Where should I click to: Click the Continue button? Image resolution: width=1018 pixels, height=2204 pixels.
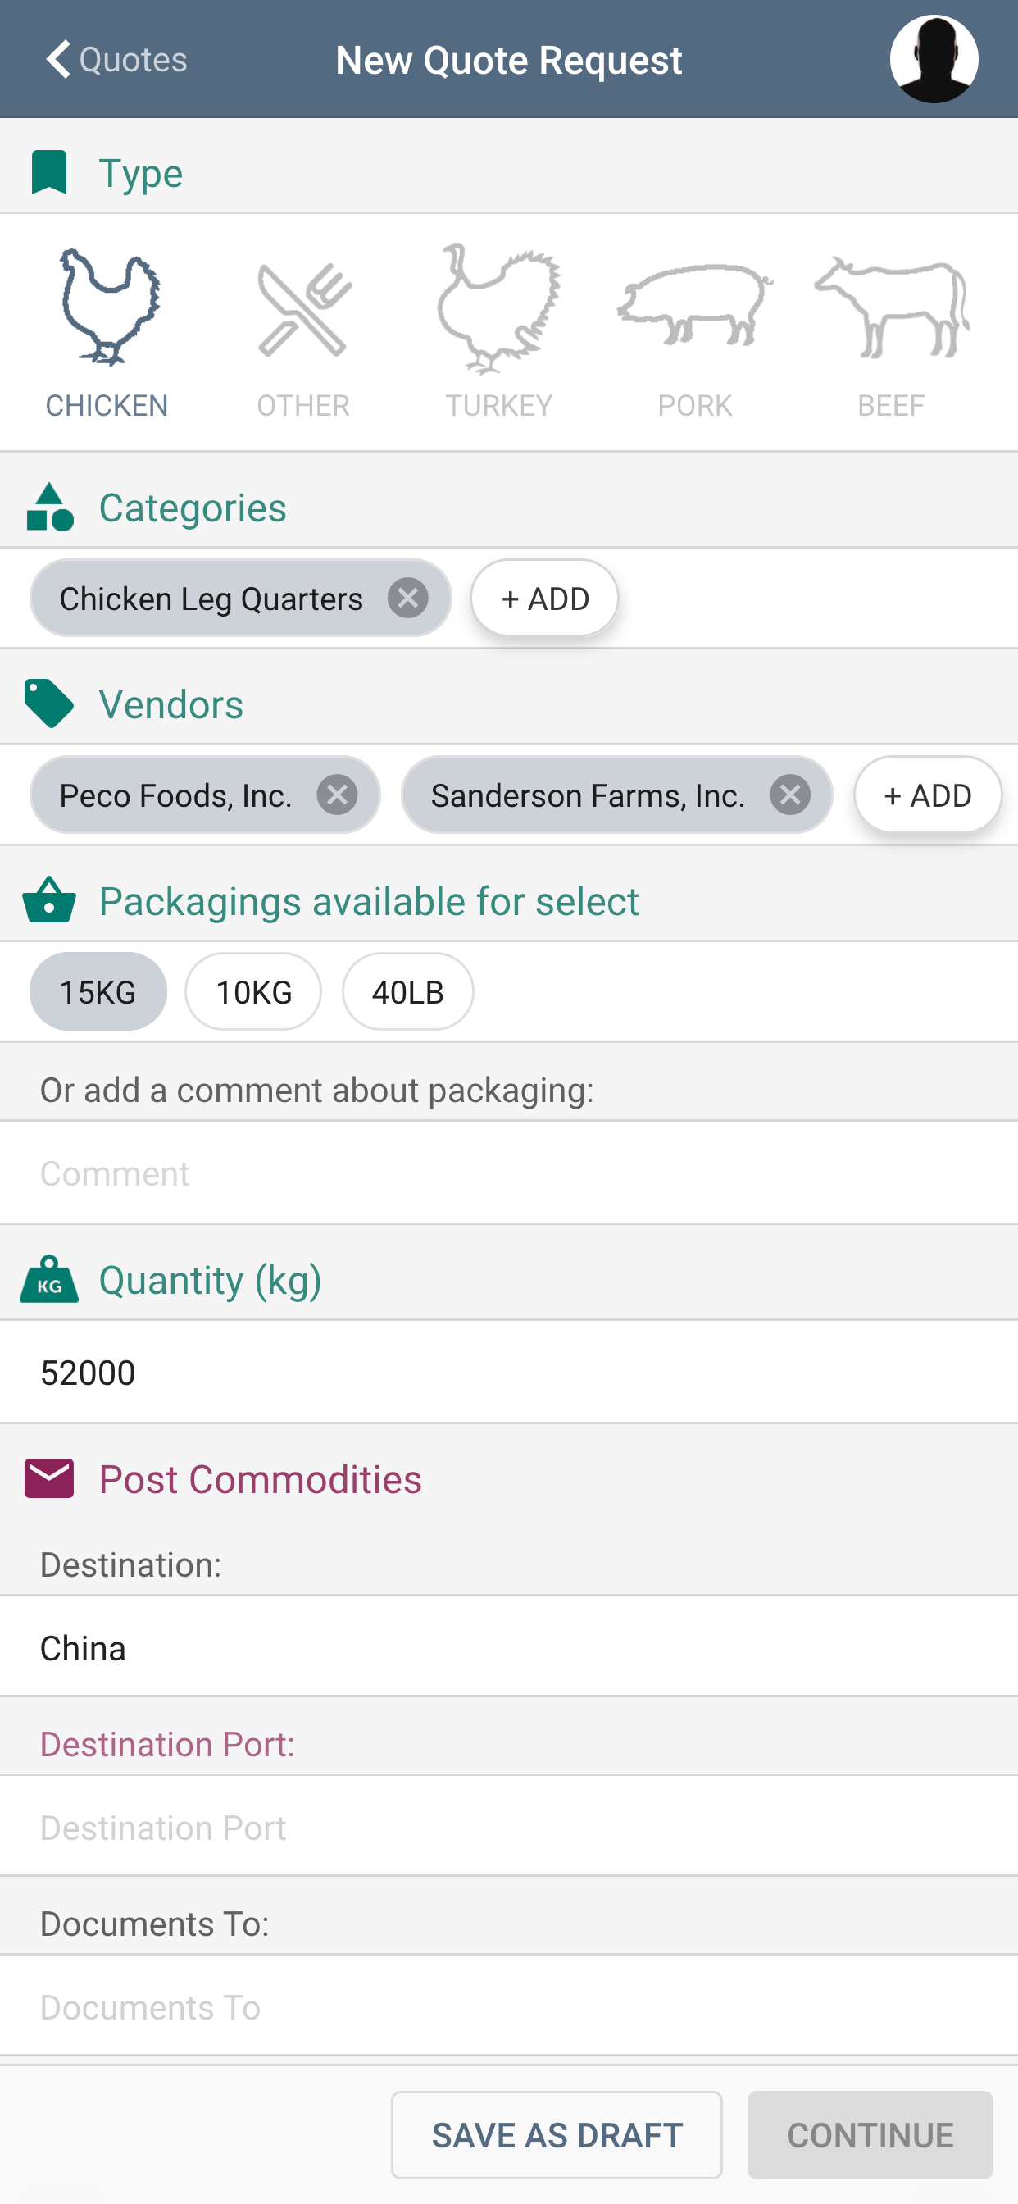click(870, 2134)
